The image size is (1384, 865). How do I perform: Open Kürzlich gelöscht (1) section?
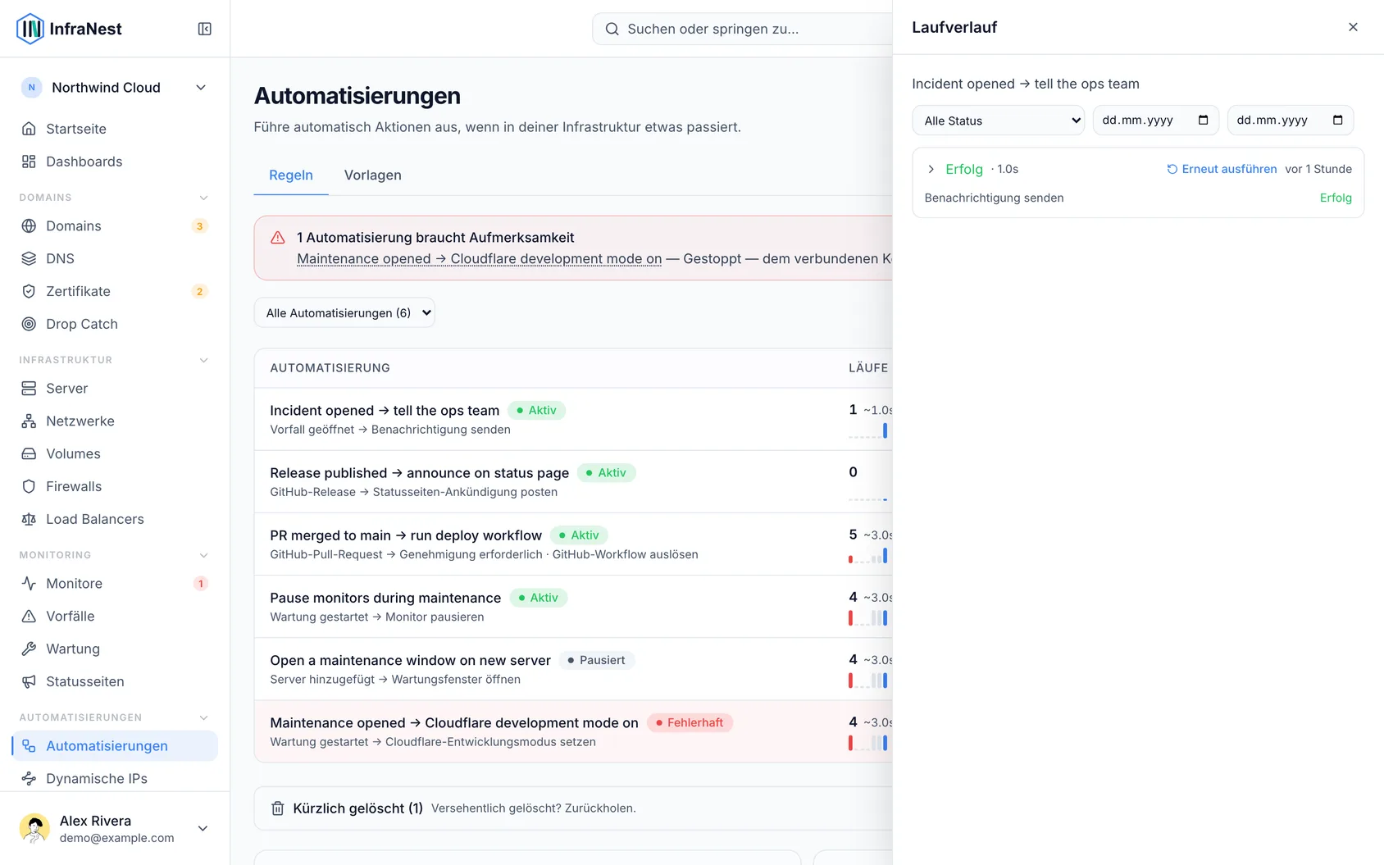point(358,808)
